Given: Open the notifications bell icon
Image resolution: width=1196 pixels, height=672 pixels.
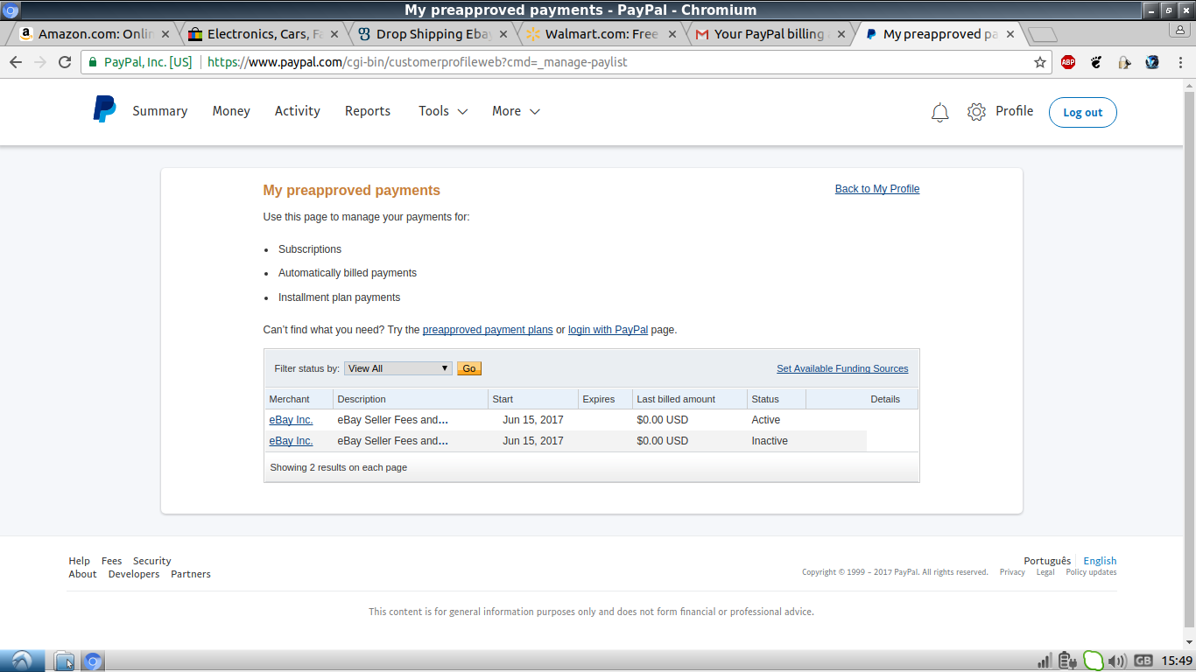Looking at the screenshot, I should coord(940,112).
